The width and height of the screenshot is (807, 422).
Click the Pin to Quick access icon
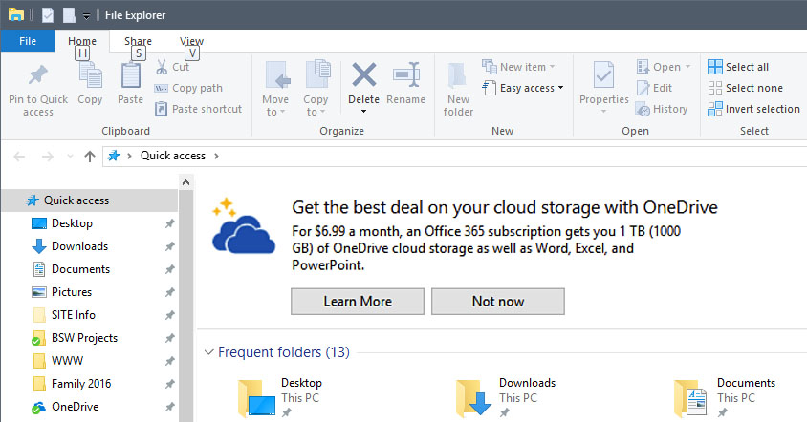37,75
